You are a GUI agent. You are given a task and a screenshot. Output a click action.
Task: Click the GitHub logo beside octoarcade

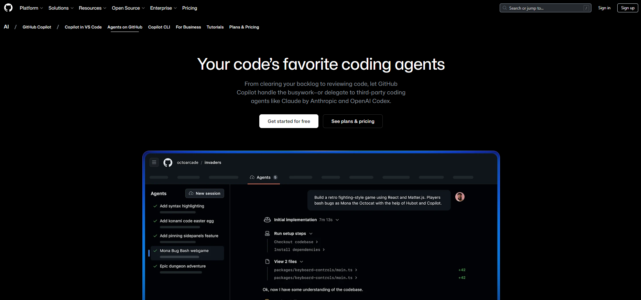[168, 162]
